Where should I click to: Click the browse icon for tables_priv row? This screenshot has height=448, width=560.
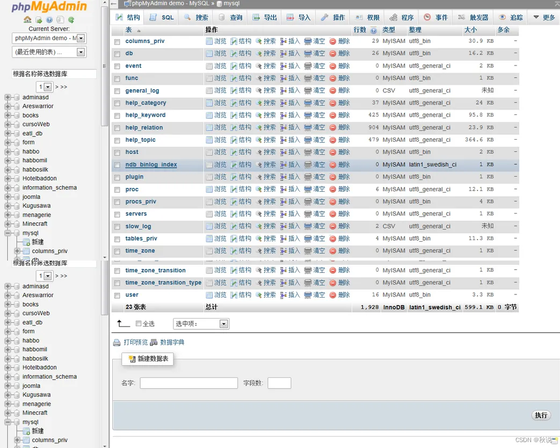pos(209,239)
